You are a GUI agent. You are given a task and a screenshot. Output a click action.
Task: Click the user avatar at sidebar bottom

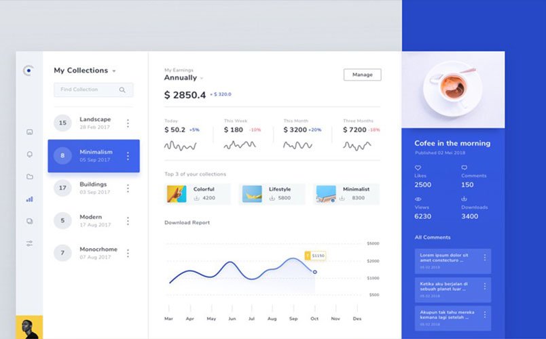pyautogui.click(x=29, y=327)
